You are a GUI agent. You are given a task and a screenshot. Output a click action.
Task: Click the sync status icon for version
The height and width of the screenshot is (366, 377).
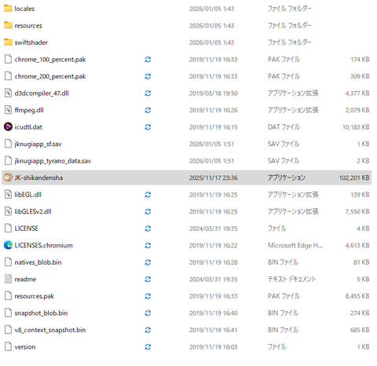148,347
